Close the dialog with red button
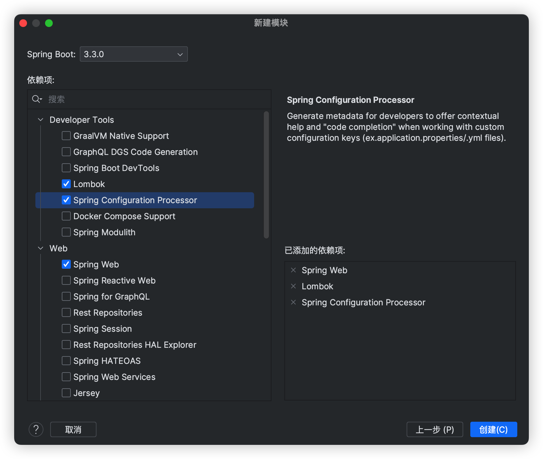 (x=23, y=23)
